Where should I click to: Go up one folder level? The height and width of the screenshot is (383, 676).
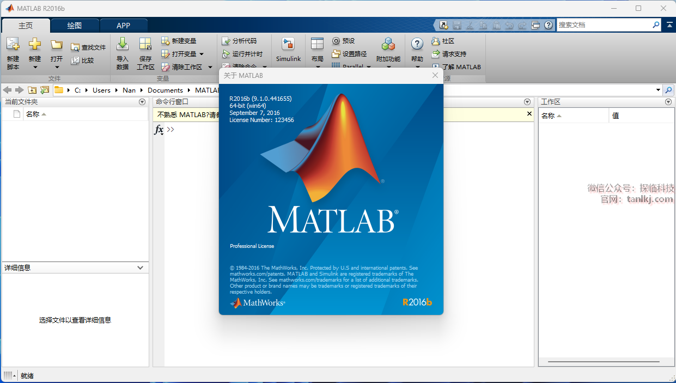[x=32, y=90]
